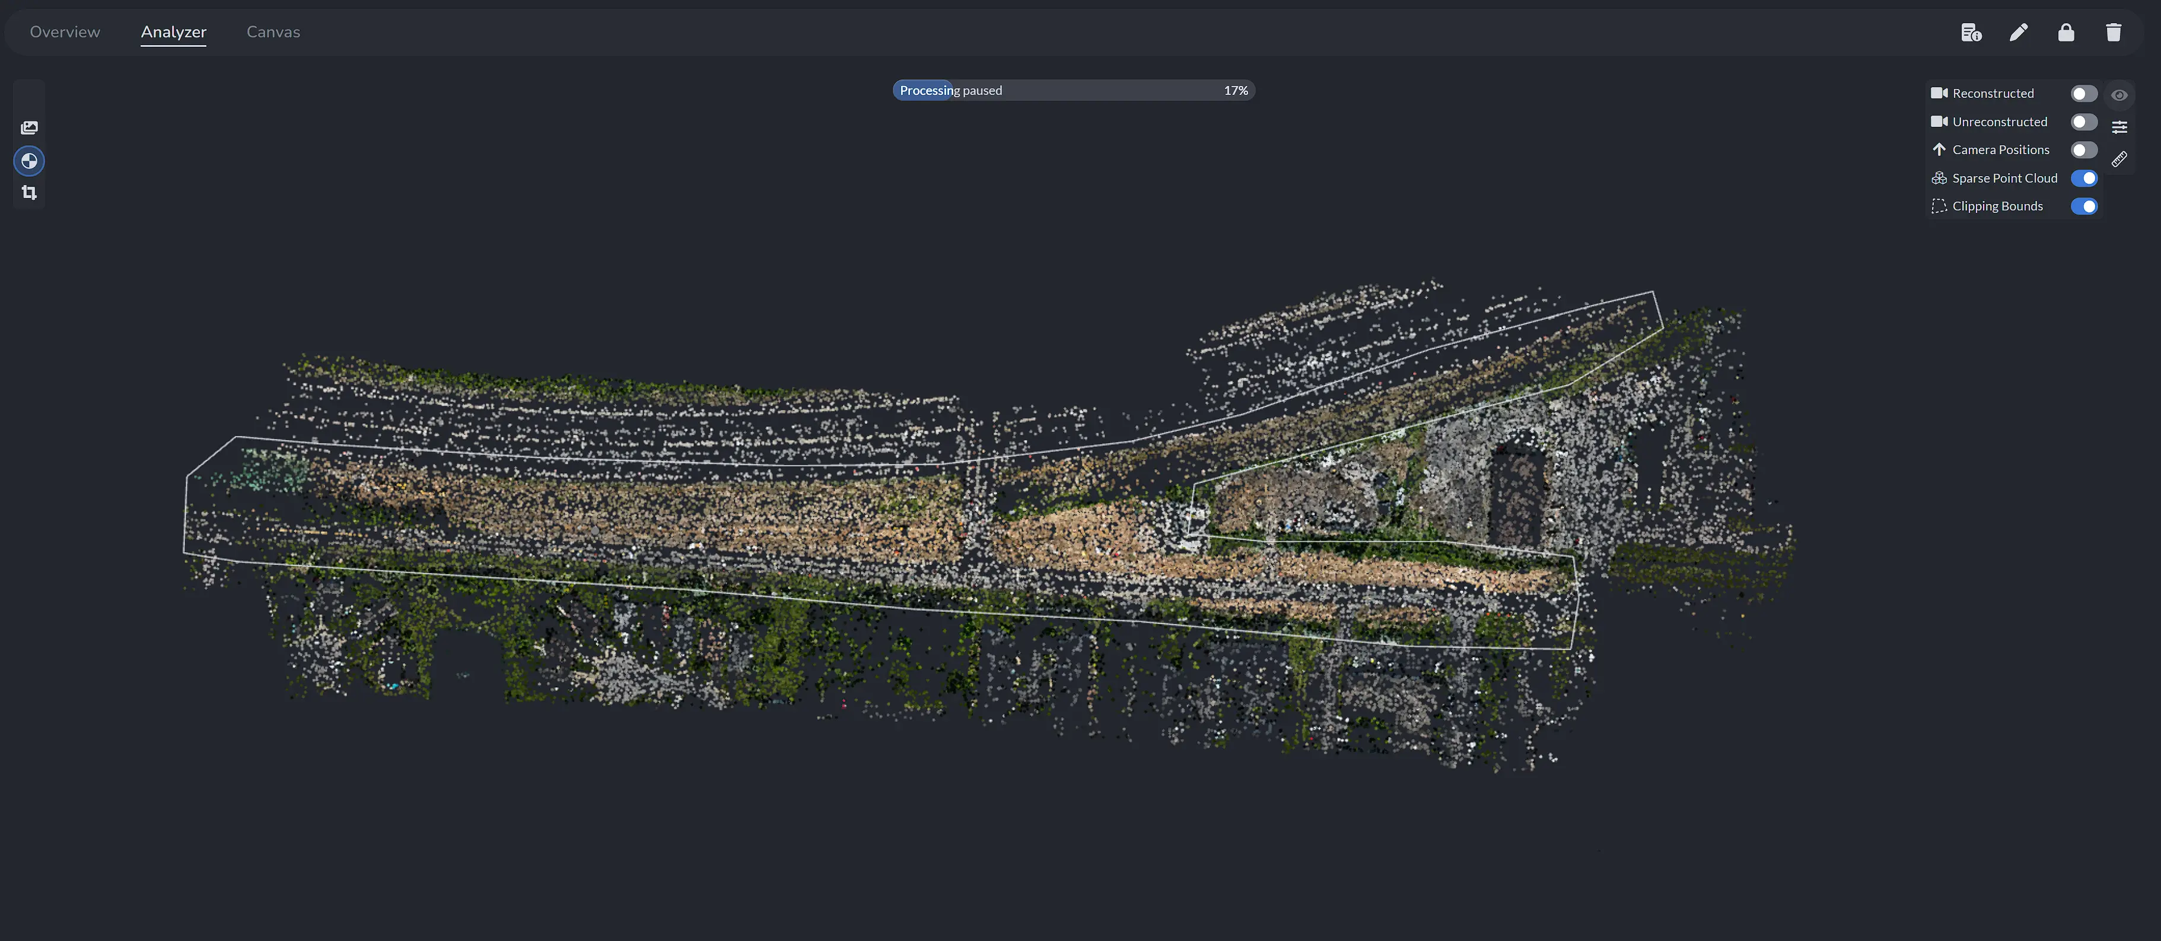Select the Analyzer tab

pos(173,32)
